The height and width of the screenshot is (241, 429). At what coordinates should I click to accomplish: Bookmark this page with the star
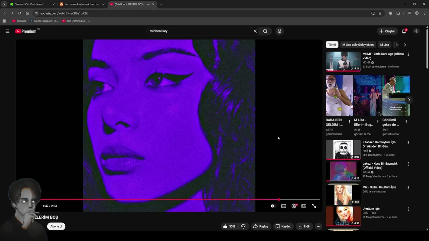point(380,13)
